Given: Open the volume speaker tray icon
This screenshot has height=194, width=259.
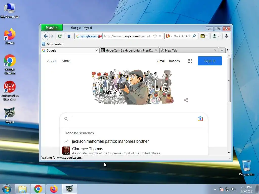Looking at the screenshot, I should pyautogui.click(x=233, y=189).
